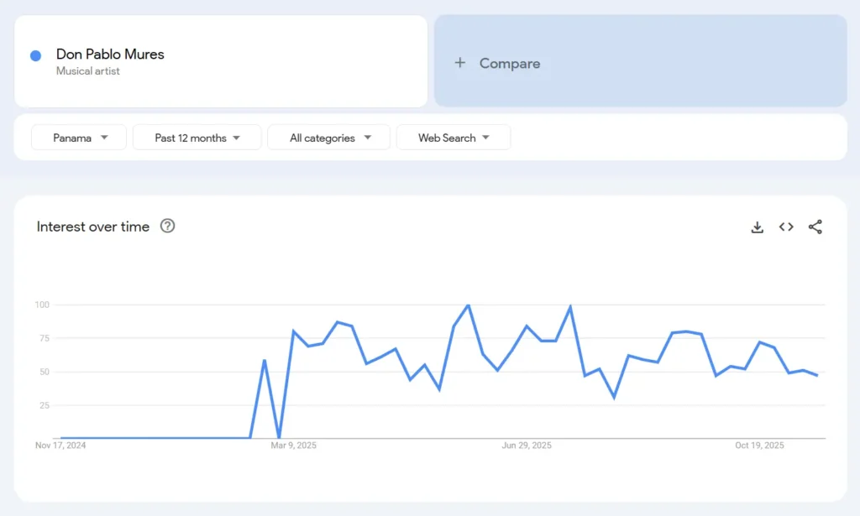860x516 pixels.
Task: Open help for Interest over time
Action: coord(167,226)
